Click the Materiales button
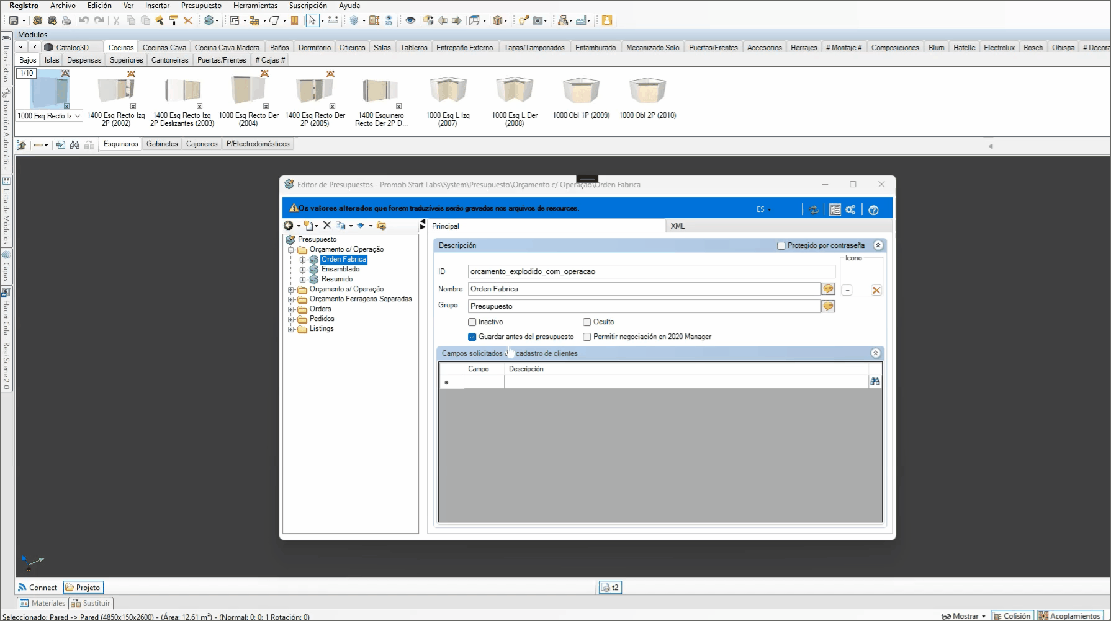Screen dimensions: 1111x621 (x=42, y=603)
